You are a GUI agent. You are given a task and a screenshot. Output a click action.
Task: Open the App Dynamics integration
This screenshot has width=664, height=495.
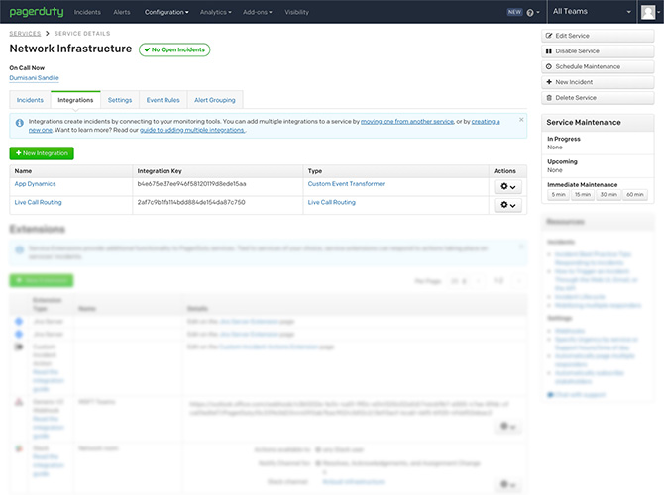[x=35, y=183]
